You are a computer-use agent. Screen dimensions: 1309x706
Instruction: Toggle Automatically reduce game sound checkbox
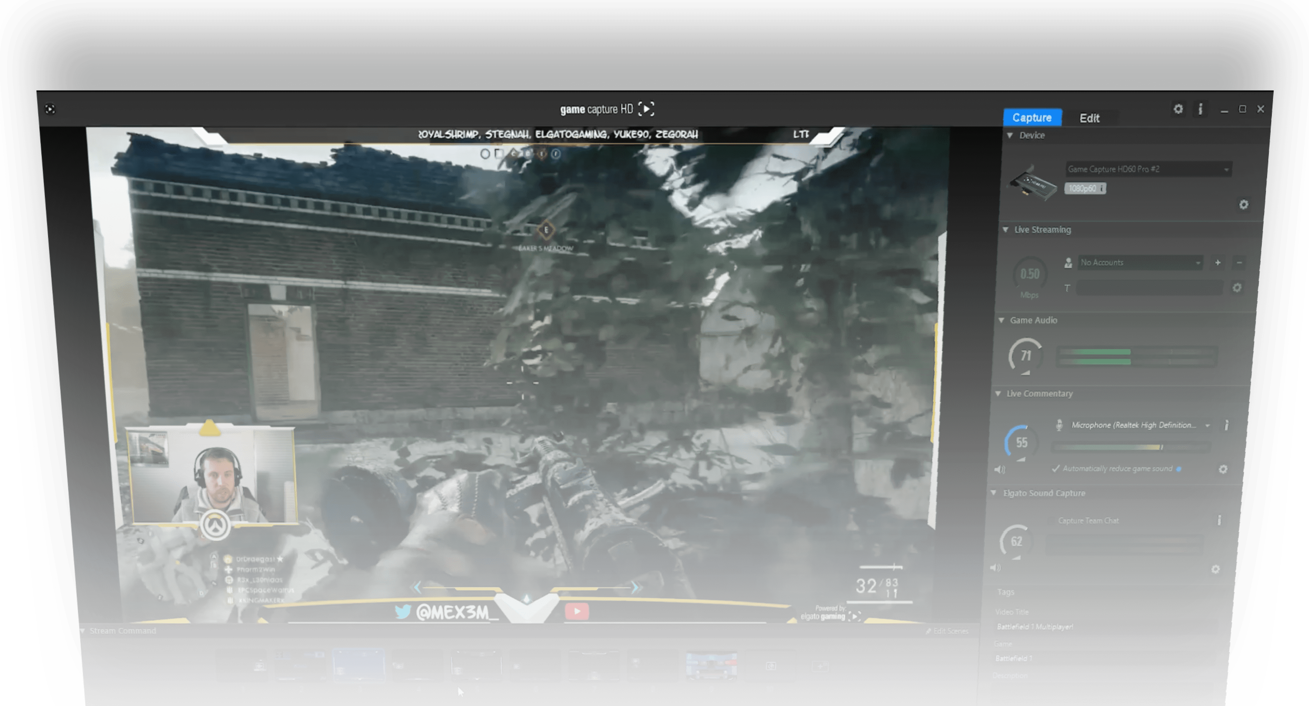coord(1055,468)
